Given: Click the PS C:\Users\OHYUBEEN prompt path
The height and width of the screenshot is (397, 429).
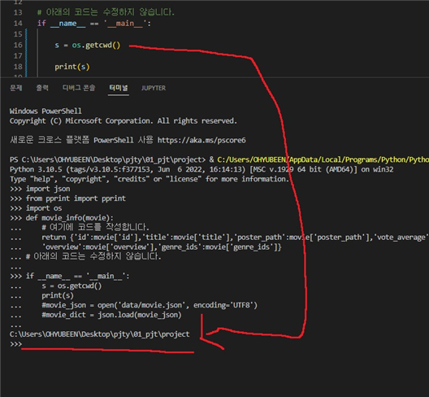Looking at the screenshot, I should coord(107,159).
